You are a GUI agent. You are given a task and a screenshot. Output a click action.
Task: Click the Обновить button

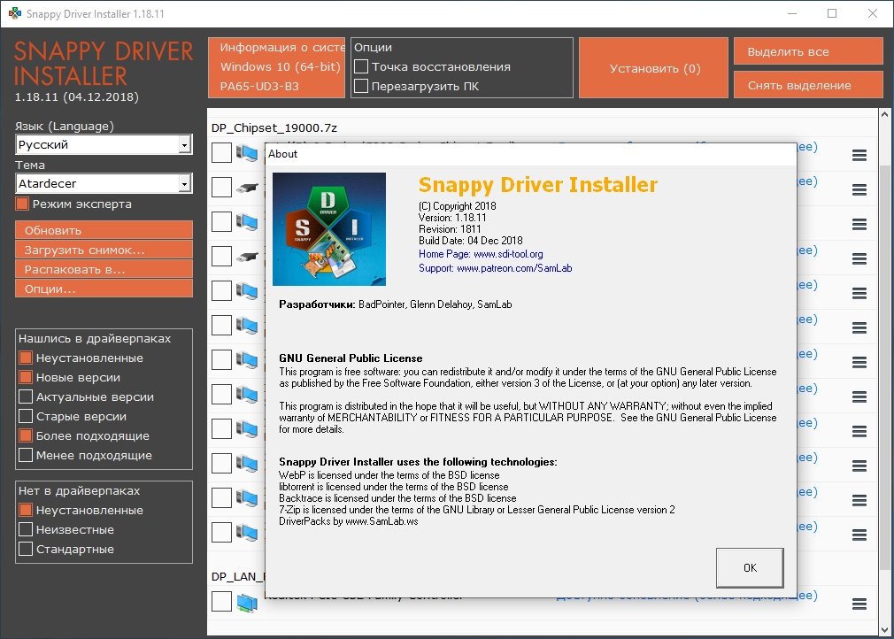point(104,230)
